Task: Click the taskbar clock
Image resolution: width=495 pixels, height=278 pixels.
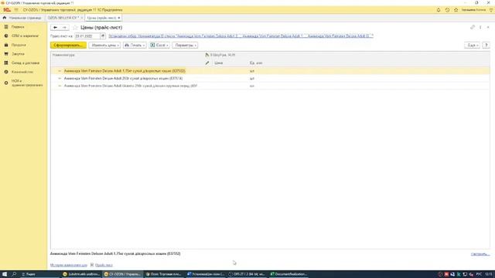Action: coord(489,274)
